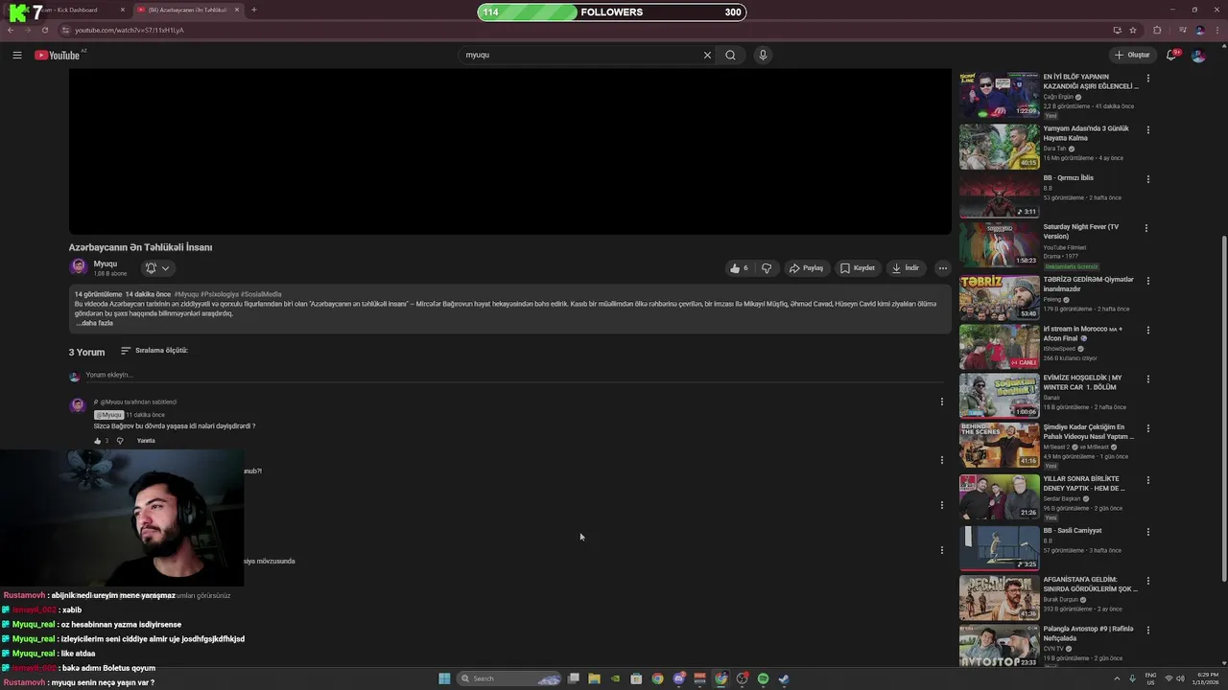Image resolution: width=1228 pixels, height=690 pixels.
Task: Click the Oluştur create button
Action: point(1131,55)
